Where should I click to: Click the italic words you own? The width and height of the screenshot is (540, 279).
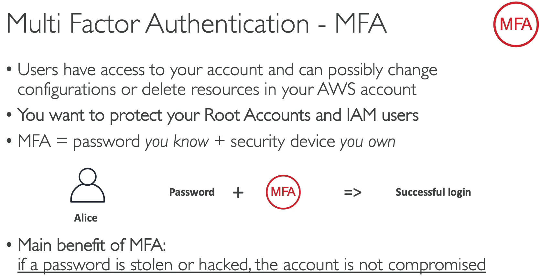click(x=368, y=142)
